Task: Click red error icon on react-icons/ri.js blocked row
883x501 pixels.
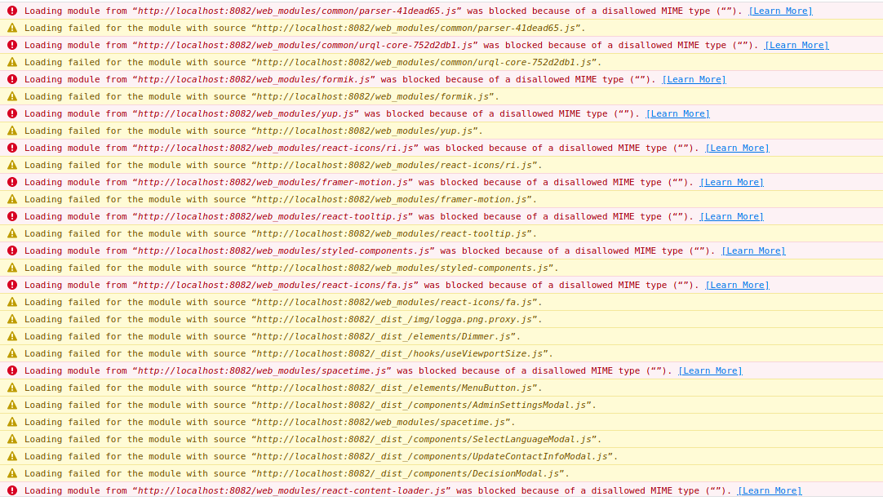Action: tap(12, 148)
